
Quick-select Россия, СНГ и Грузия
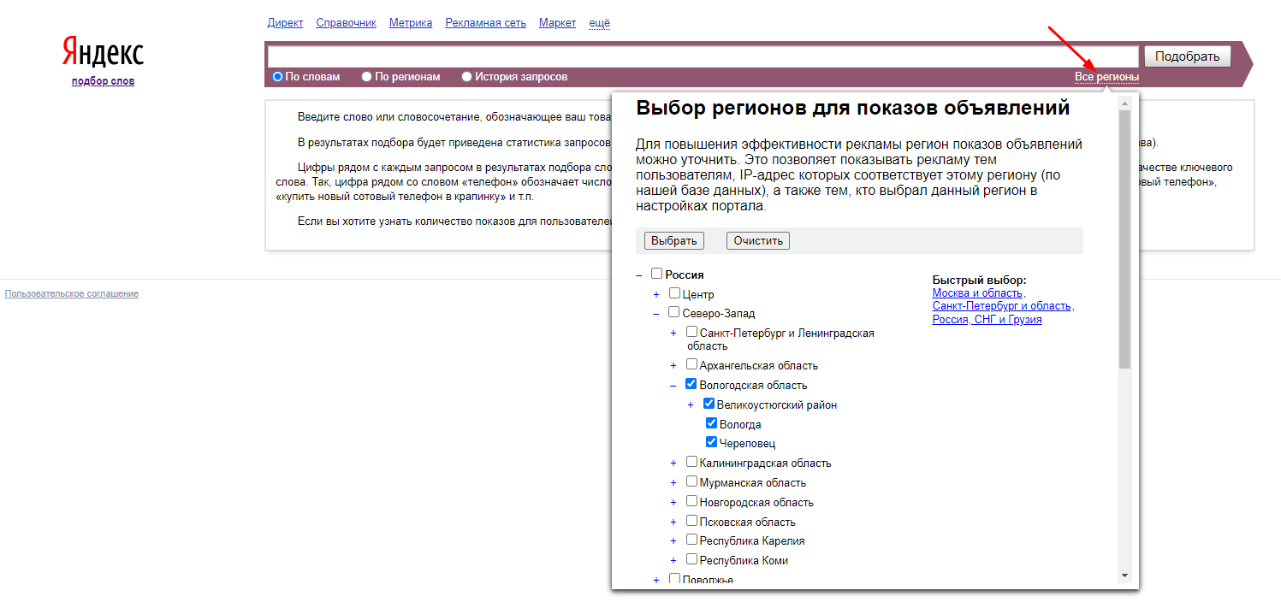tap(987, 320)
